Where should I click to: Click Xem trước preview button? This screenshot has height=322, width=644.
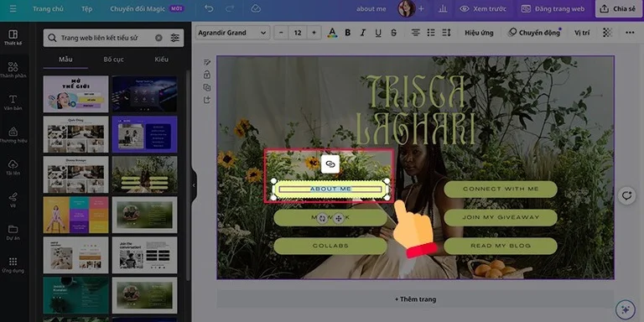483,8
